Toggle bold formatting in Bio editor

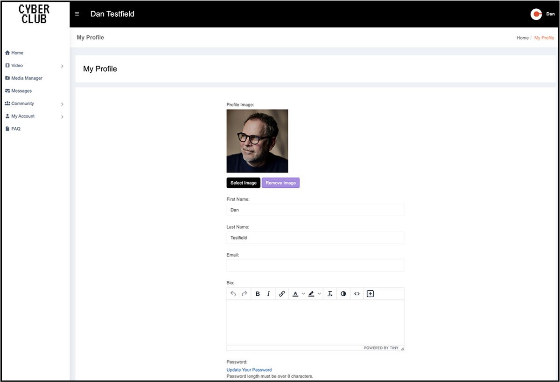tap(258, 294)
